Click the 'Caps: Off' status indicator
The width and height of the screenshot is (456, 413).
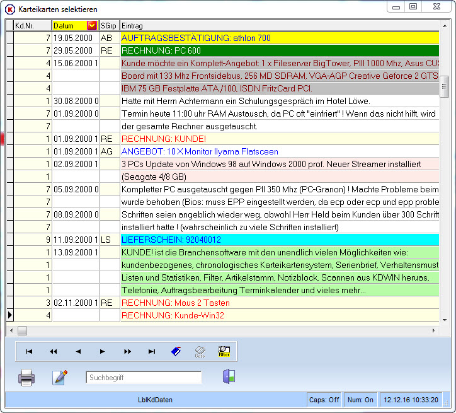point(324,400)
